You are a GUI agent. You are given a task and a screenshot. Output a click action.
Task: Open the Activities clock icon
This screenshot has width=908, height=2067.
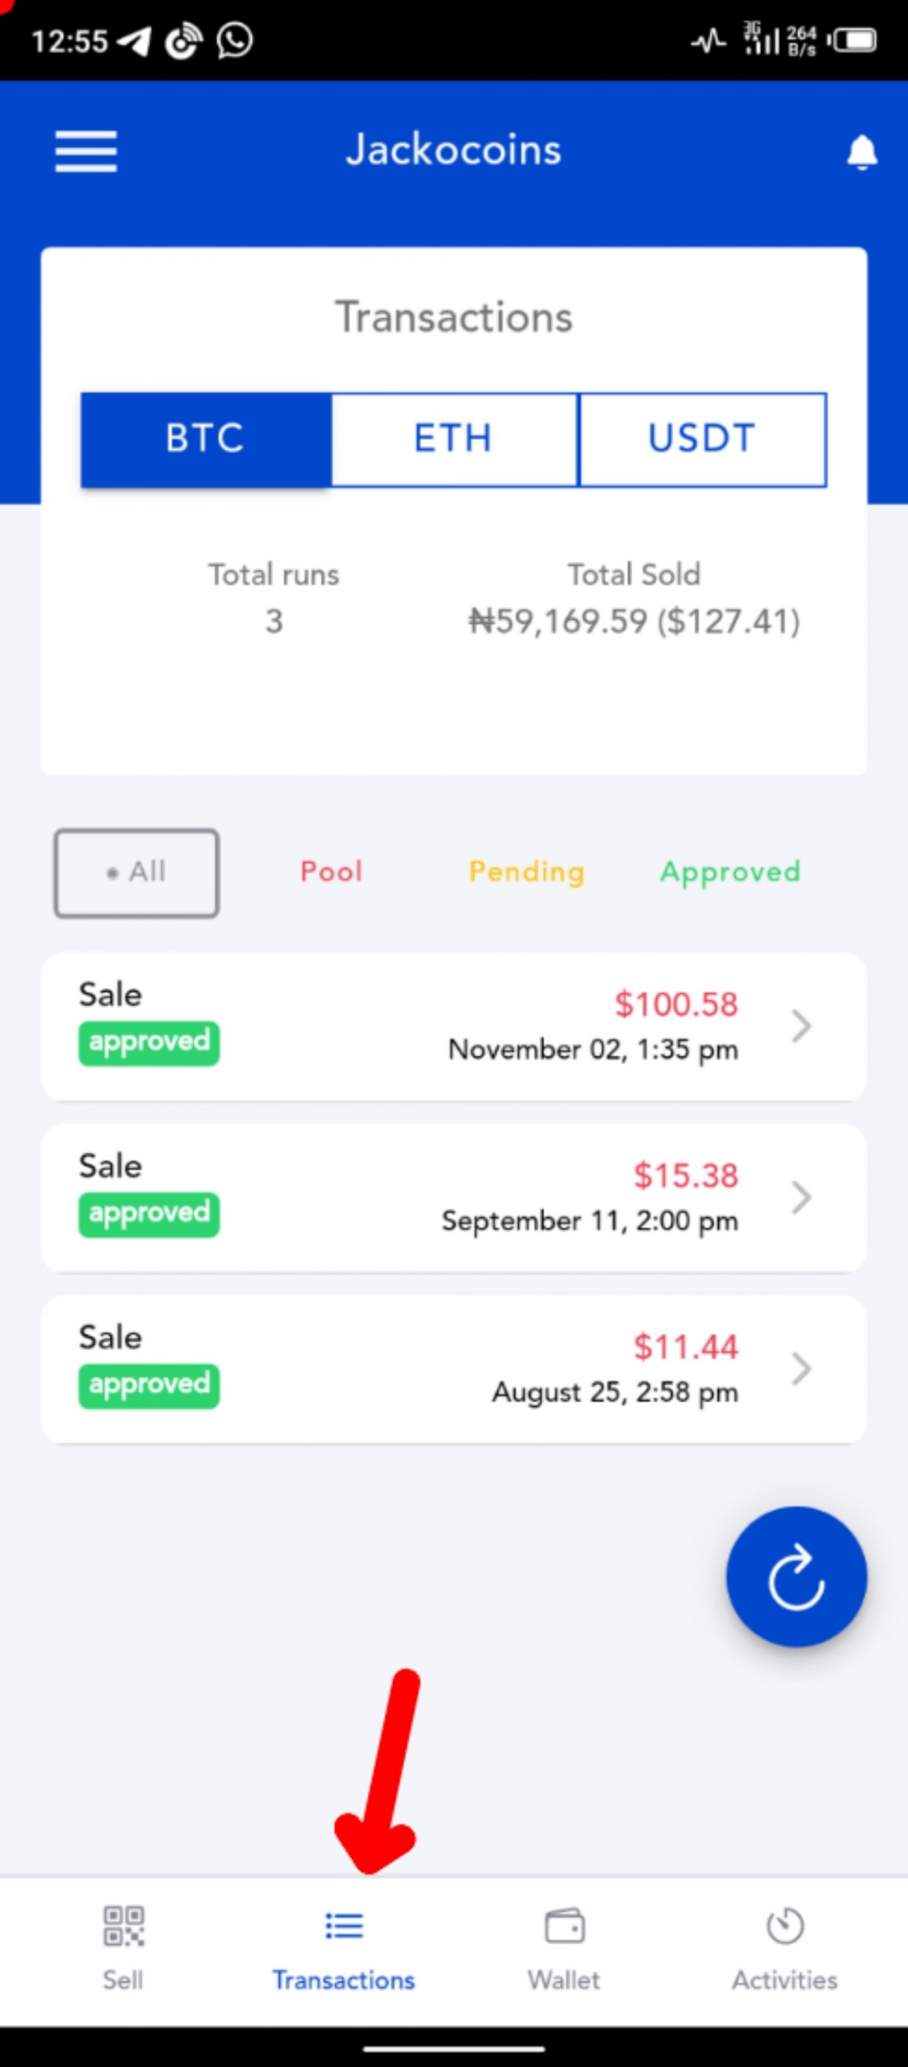tap(785, 1927)
